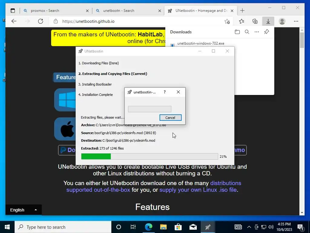Open Microsoft Edge from the taskbar
Screen dimensions: 310x233
(148, 227)
